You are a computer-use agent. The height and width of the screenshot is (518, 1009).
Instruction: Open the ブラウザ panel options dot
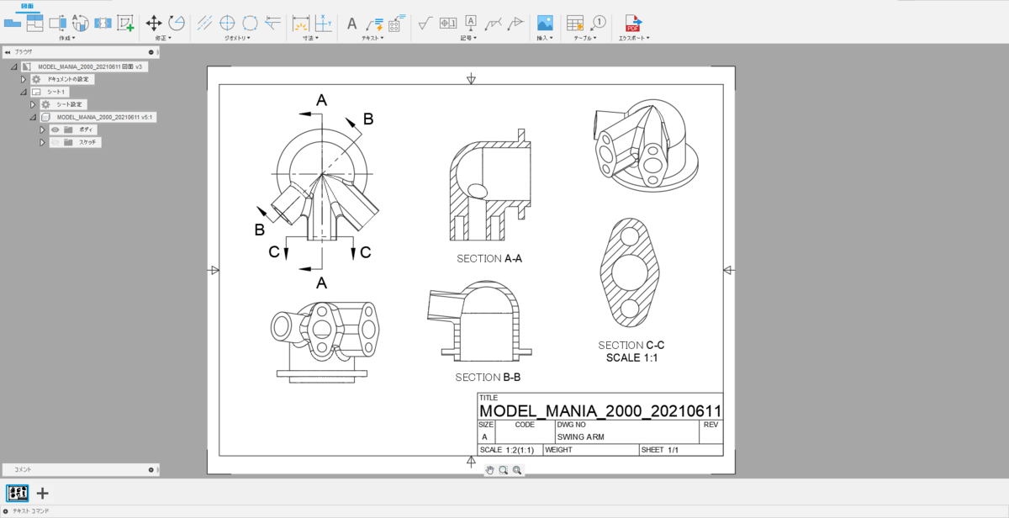[x=151, y=51]
